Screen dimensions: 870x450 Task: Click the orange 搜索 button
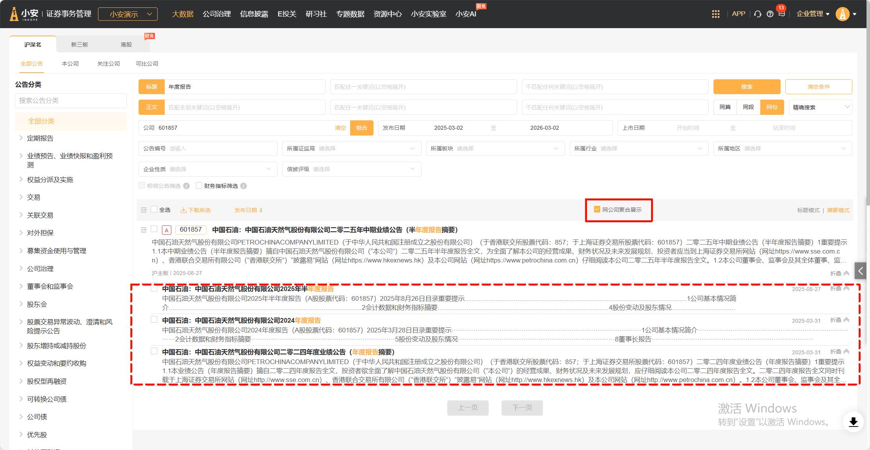[x=746, y=87]
